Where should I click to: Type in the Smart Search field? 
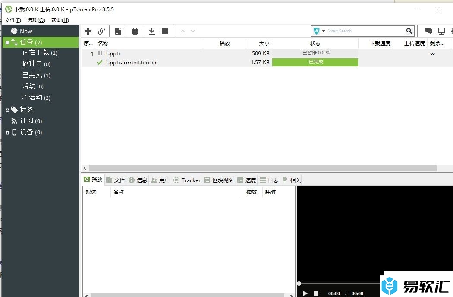pos(365,31)
